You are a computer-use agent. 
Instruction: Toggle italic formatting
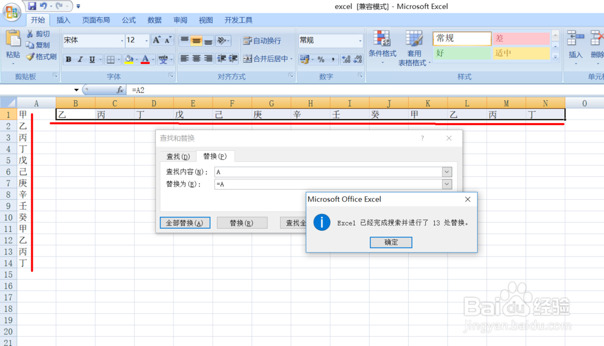click(80, 59)
